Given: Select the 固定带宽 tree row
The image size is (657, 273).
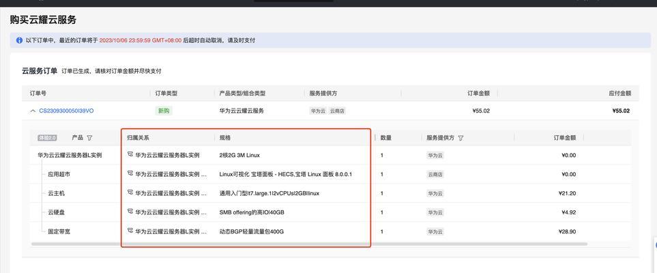Looking at the screenshot, I should pyautogui.click(x=59, y=231).
